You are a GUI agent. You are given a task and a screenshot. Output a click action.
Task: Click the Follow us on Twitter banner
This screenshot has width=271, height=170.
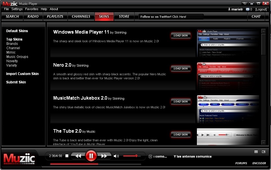tap(170, 17)
